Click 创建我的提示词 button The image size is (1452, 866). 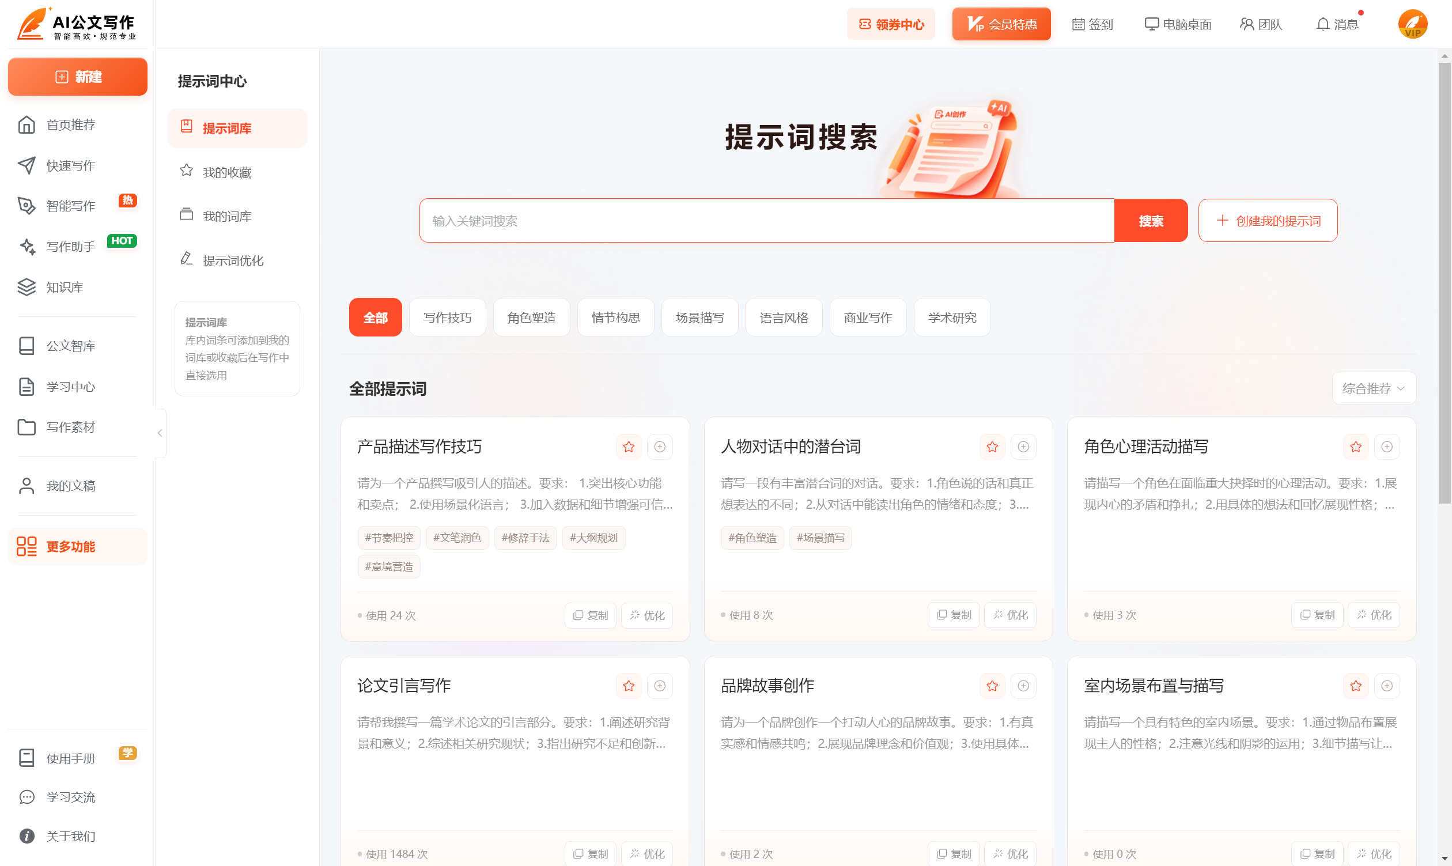[1268, 221]
